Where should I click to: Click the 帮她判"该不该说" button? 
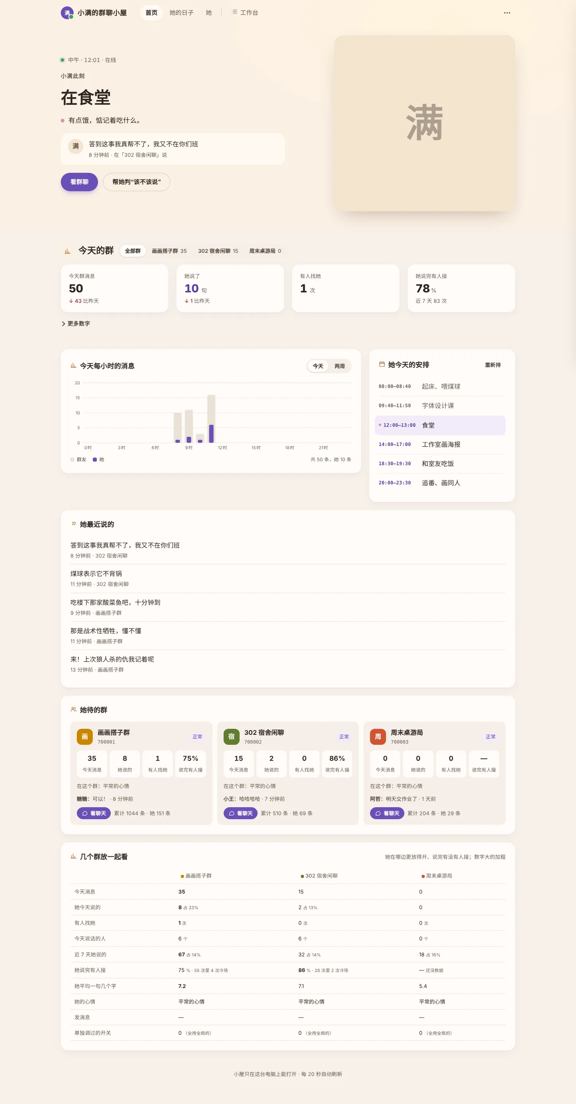[x=136, y=182]
